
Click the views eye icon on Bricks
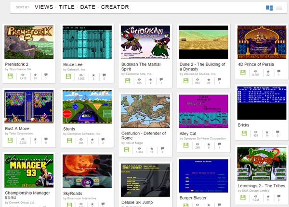(x=256, y=132)
